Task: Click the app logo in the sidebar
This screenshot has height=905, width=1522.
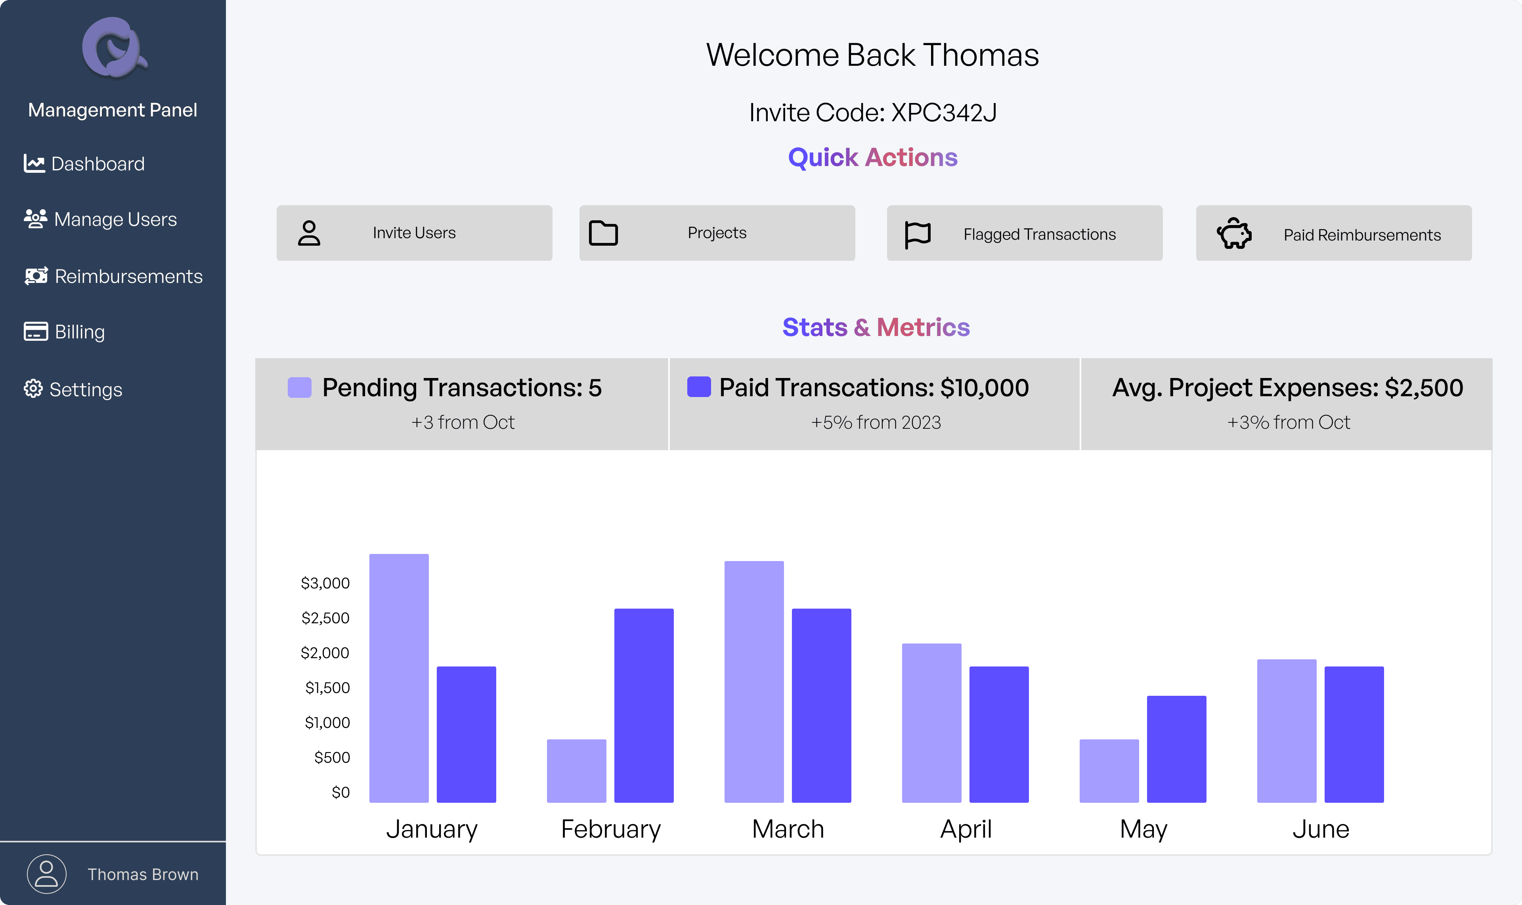Action: (x=115, y=48)
